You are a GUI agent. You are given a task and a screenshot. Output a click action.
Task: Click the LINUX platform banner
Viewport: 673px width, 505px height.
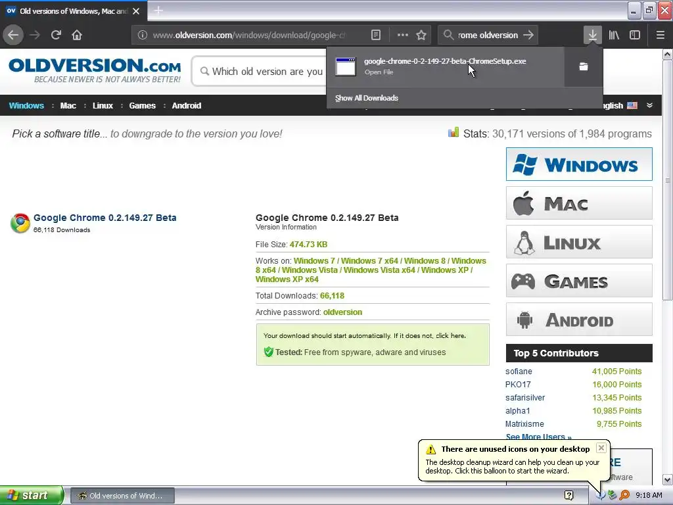coord(579,242)
